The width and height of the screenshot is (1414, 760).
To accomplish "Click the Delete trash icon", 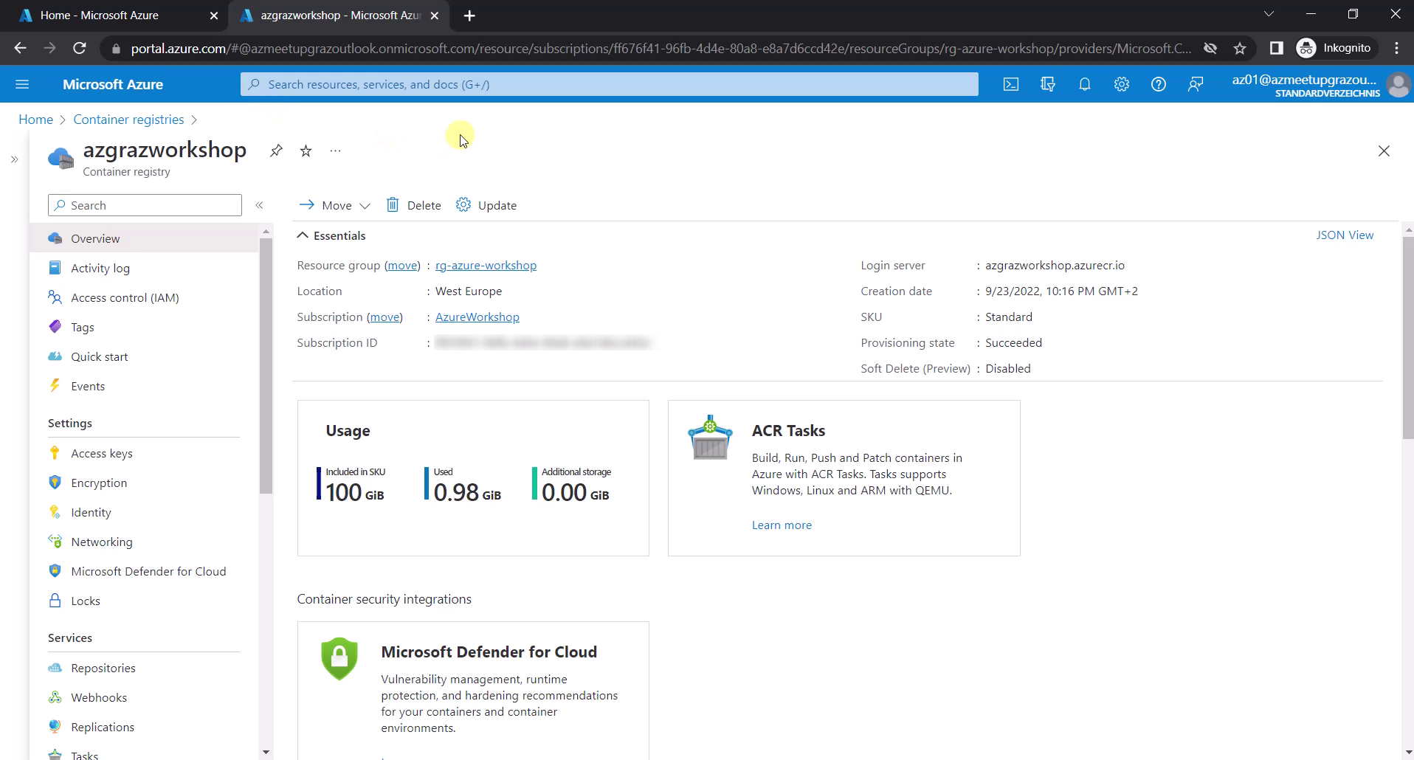I will [393, 204].
